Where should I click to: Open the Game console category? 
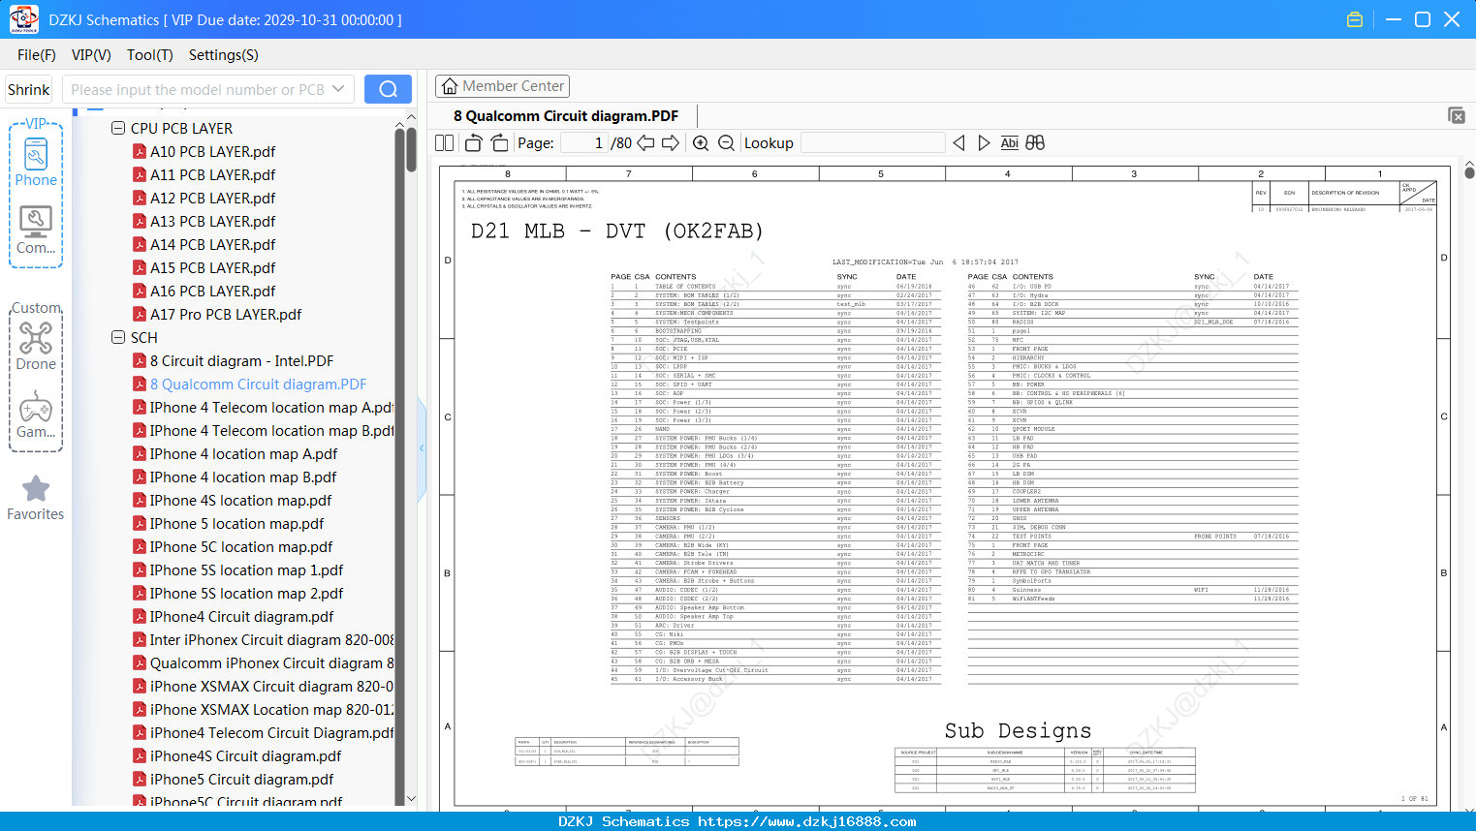[36, 415]
